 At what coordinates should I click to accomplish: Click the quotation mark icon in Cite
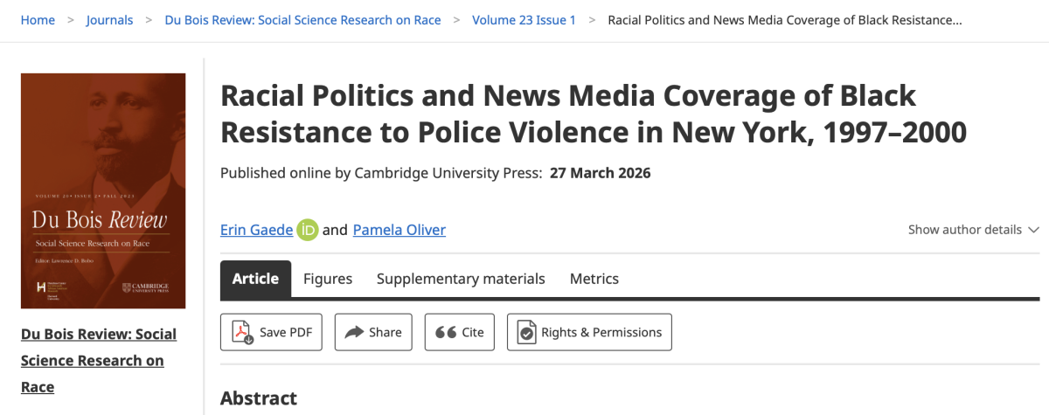pos(445,332)
